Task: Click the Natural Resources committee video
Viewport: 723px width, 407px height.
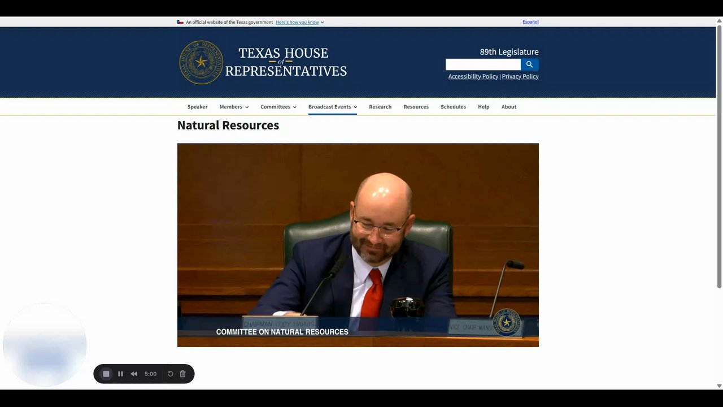Action: pos(358,245)
